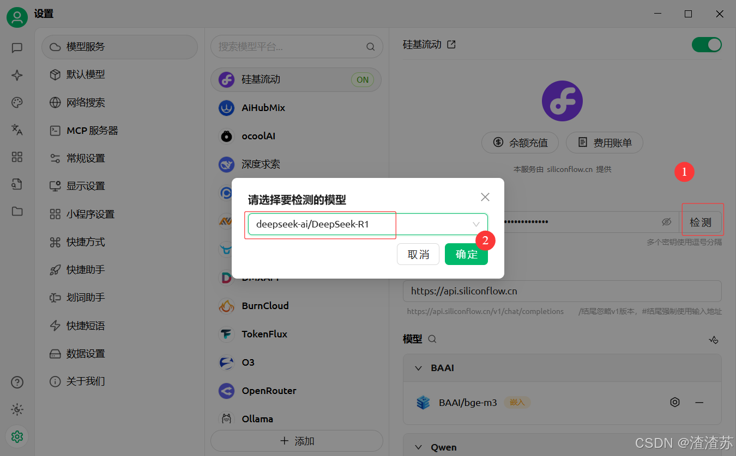This screenshot has height=456, width=736.
Task: Open 小程序设置 settings menu
Action: (x=119, y=214)
